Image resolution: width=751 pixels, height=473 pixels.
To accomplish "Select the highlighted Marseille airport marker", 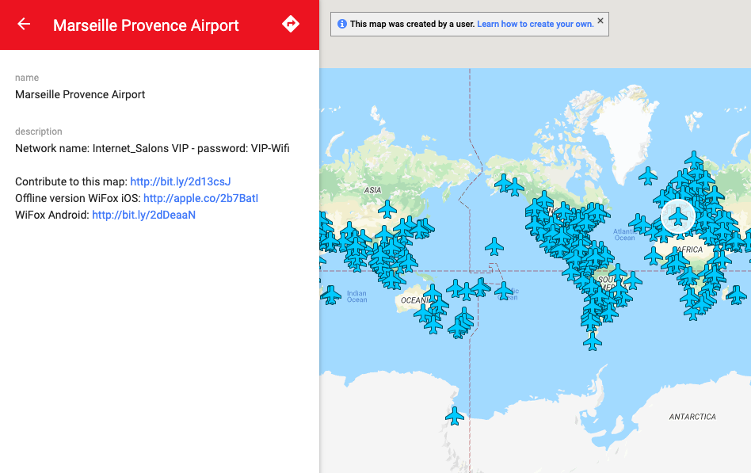I will tap(677, 216).
